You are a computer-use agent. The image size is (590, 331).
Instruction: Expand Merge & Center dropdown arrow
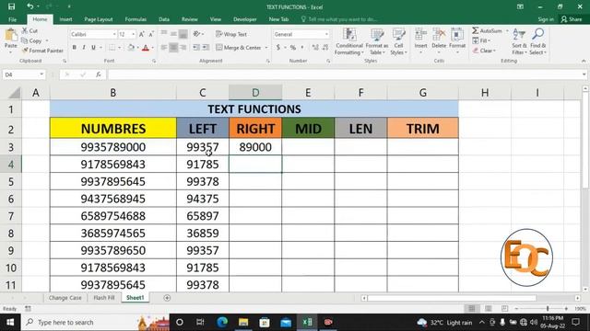click(266, 48)
